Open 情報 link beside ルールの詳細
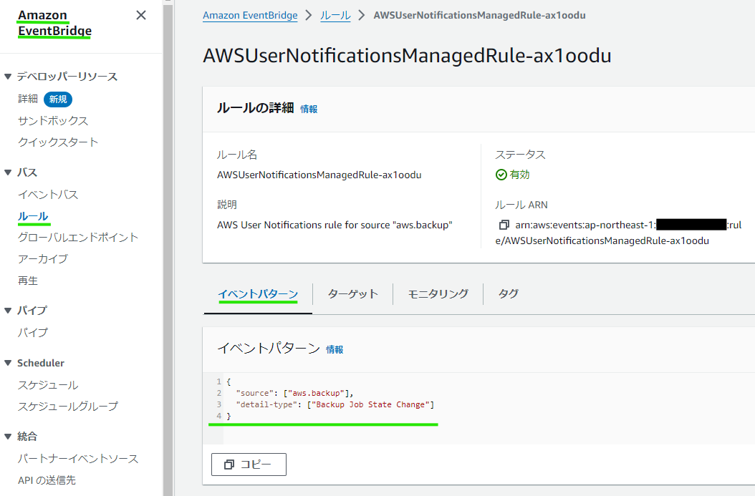This screenshot has height=496, width=755. (x=309, y=109)
